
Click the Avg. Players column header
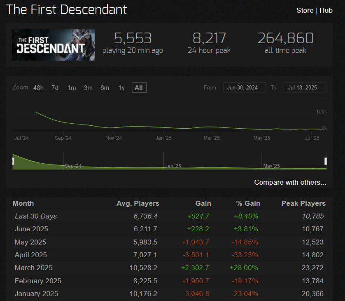(x=138, y=203)
